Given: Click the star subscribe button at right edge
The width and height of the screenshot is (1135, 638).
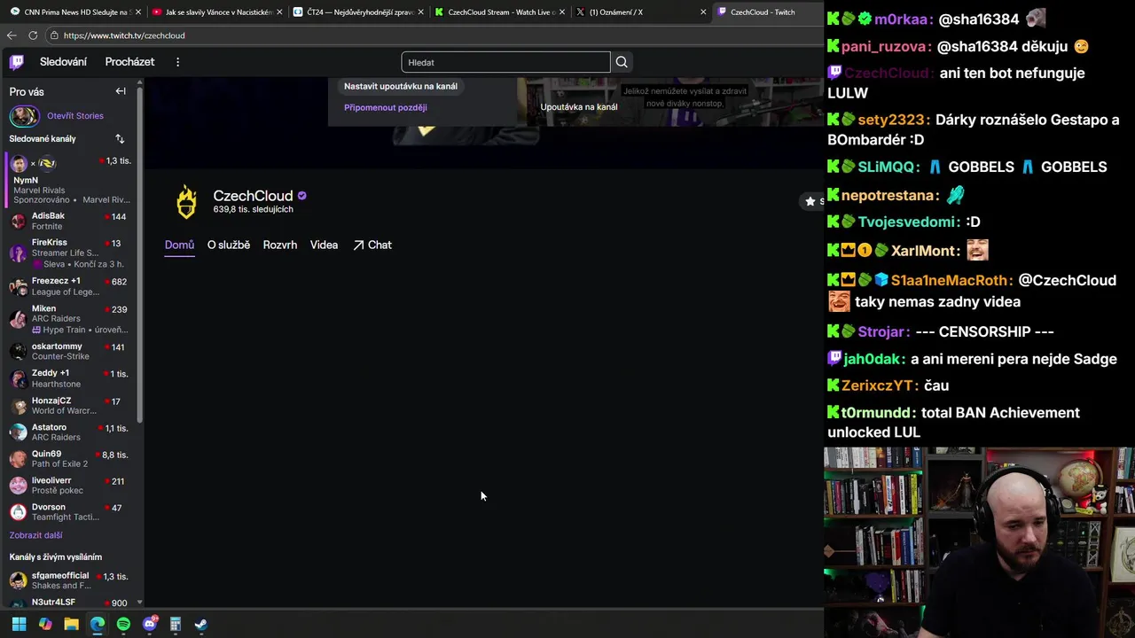Looking at the screenshot, I should point(812,201).
